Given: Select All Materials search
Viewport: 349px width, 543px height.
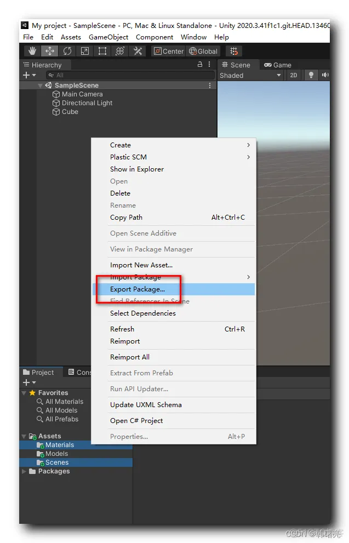Looking at the screenshot, I should point(60,402).
